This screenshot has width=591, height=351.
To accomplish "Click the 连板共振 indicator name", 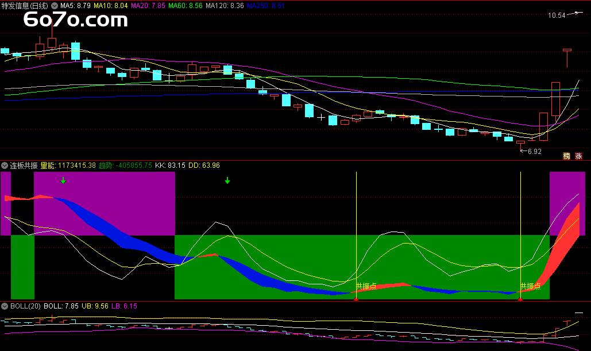I will 24,165.
